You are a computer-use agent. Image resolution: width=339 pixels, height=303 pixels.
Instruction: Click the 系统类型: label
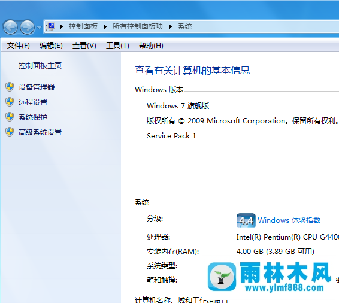[x=162, y=266]
